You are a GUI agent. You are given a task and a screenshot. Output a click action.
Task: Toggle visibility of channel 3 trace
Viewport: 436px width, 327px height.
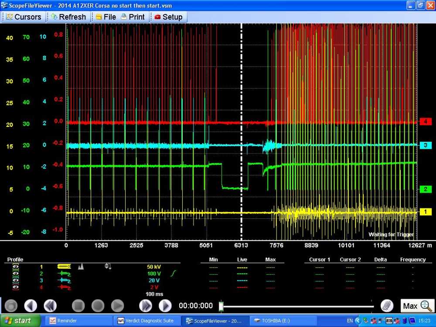click(x=16, y=280)
